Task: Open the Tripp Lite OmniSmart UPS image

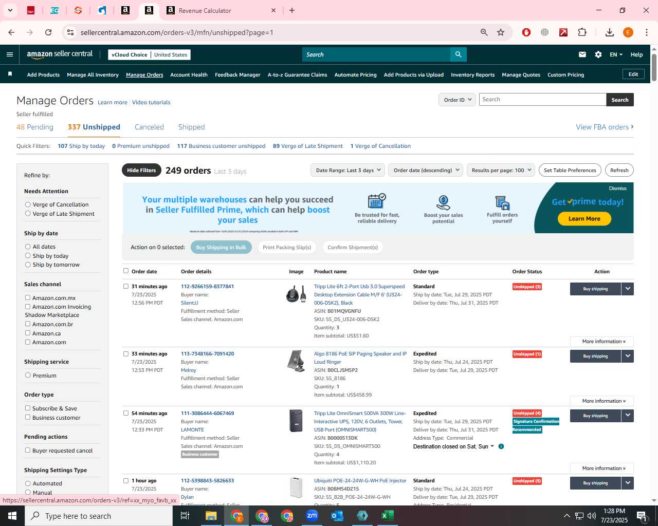Action: click(296, 421)
